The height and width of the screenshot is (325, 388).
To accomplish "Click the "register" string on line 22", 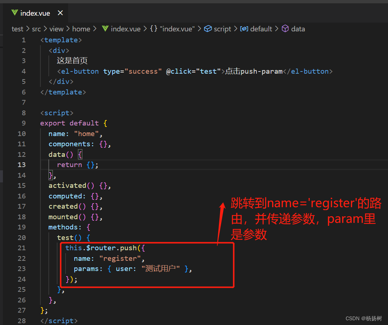I will pos(120,259).
